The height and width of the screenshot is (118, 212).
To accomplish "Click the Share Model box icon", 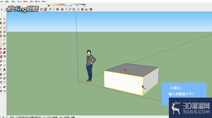I will click(82, 9).
